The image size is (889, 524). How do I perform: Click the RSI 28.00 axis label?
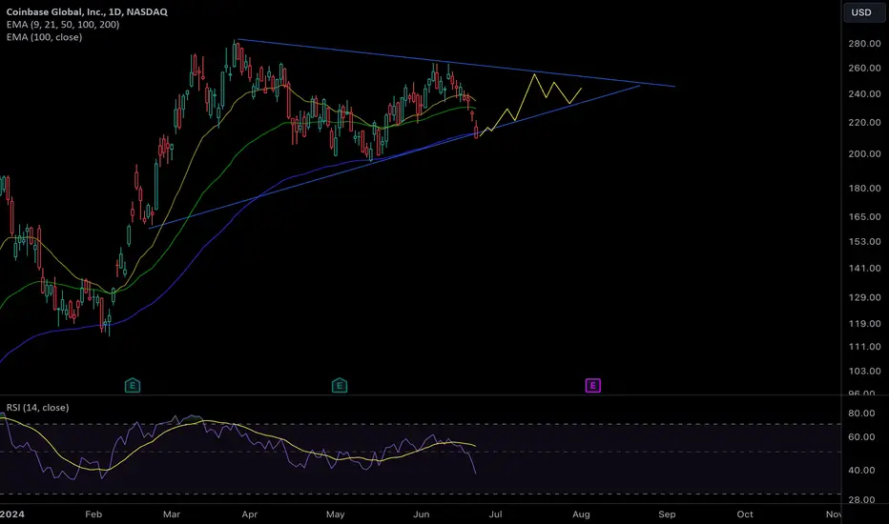[861, 500]
